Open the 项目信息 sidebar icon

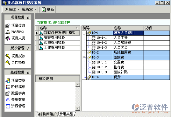point(8,25)
